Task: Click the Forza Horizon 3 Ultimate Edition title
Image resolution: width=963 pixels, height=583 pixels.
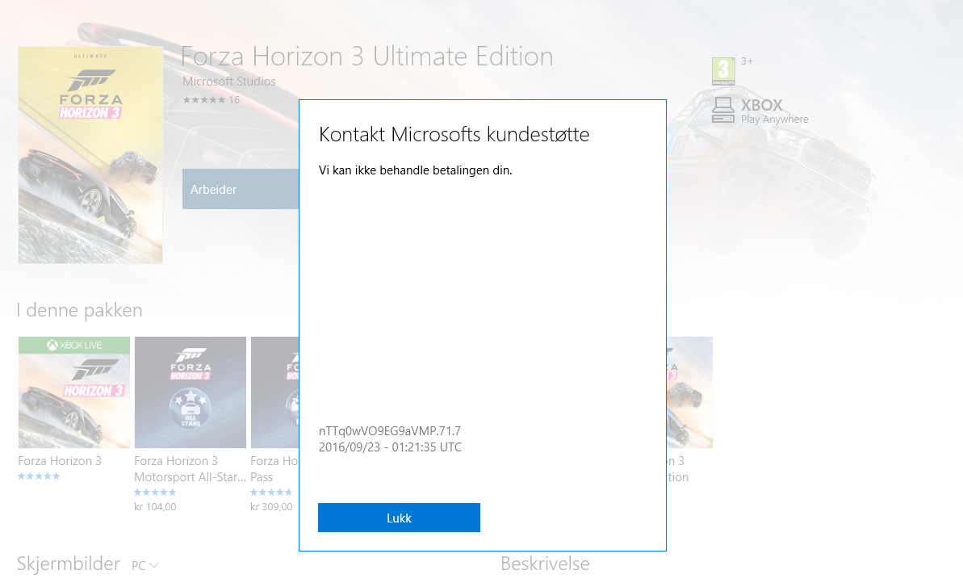Action: click(x=367, y=57)
